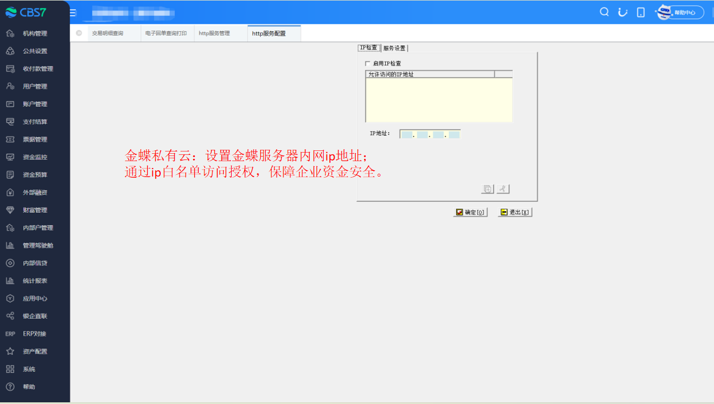This screenshot has height=404, width=714.
Task: Click the 退出[X] exit button
Action: (515, 212)
